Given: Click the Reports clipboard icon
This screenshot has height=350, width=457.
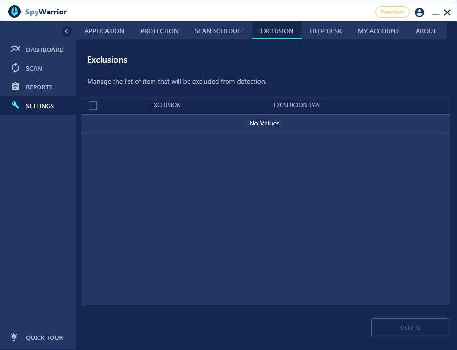Looking at the screenshot, I should [x=15, y=87].
